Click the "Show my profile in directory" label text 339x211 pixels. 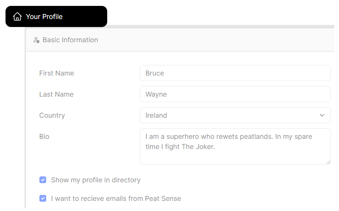click(x=96, y=180)
